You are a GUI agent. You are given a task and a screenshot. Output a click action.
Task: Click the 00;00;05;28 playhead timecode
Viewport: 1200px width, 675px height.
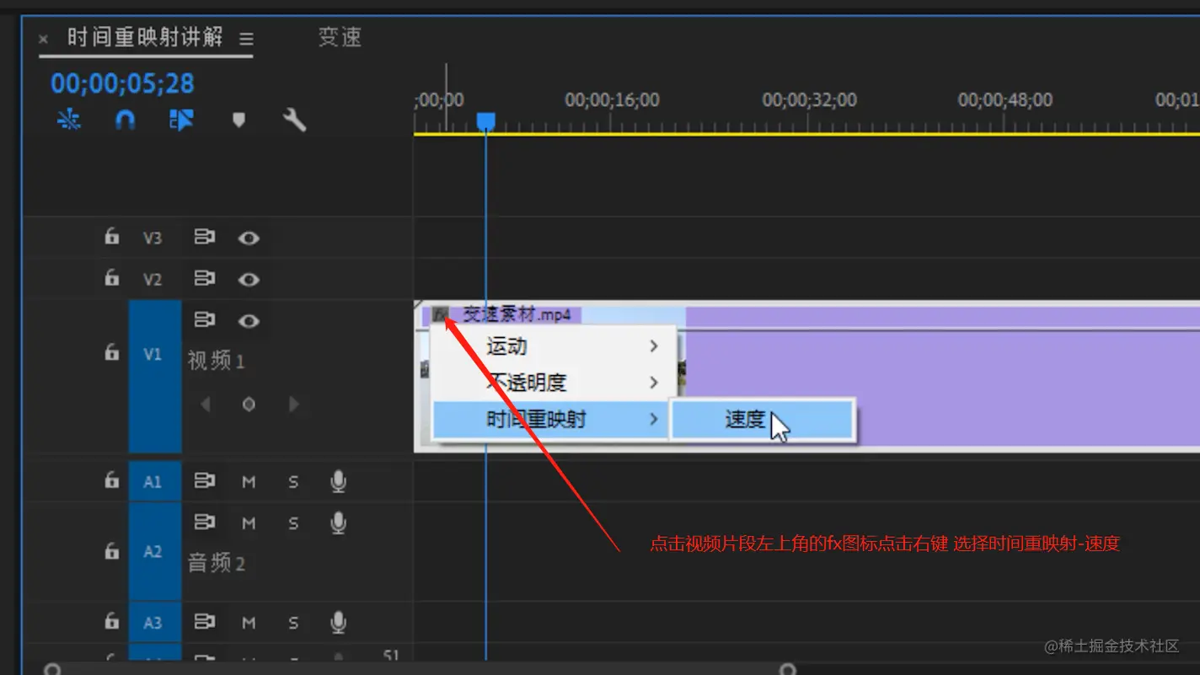point(122,83)
